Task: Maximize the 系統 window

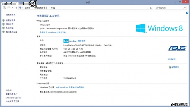Action: [180, 2]
